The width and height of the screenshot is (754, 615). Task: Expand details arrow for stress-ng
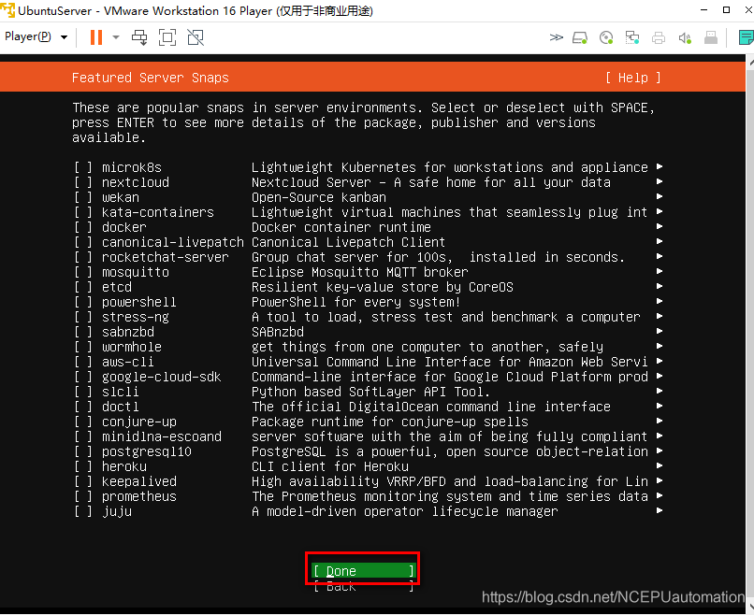tap(660, 316)
